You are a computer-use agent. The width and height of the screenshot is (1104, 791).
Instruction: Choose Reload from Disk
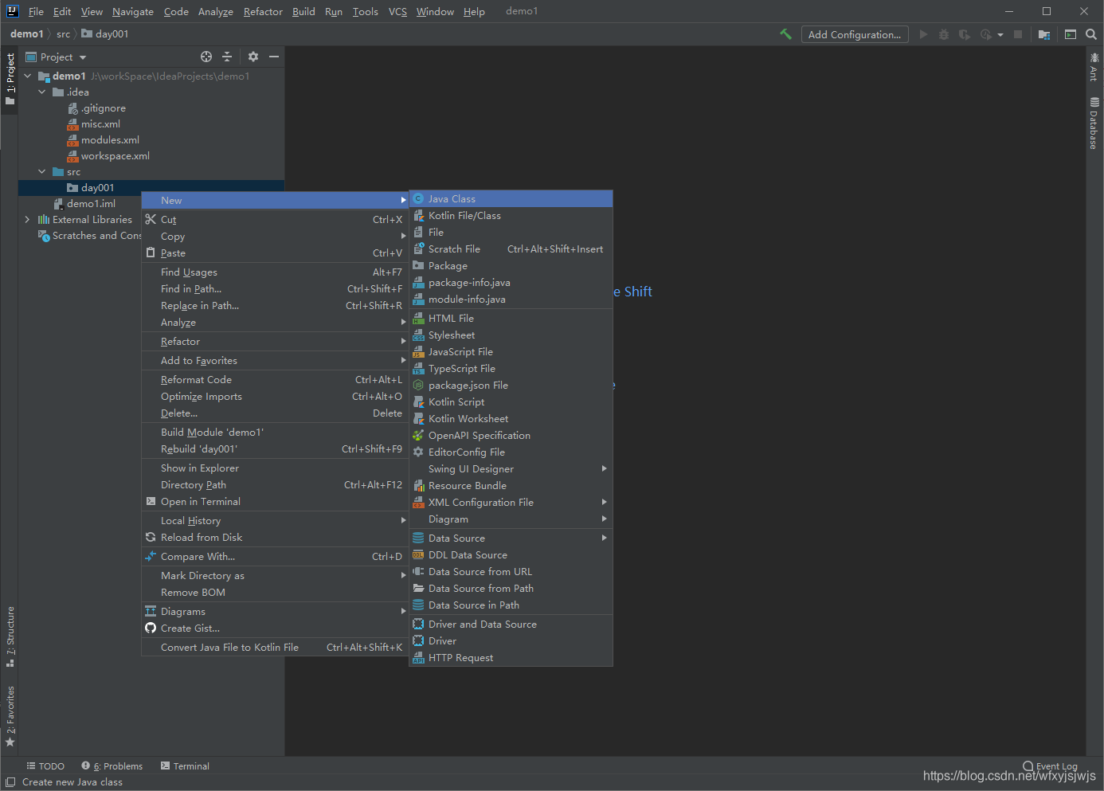point(275,538)
